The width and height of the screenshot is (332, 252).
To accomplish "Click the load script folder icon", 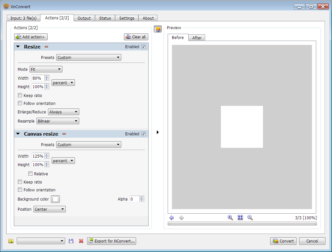I will [x=11, y=241].
